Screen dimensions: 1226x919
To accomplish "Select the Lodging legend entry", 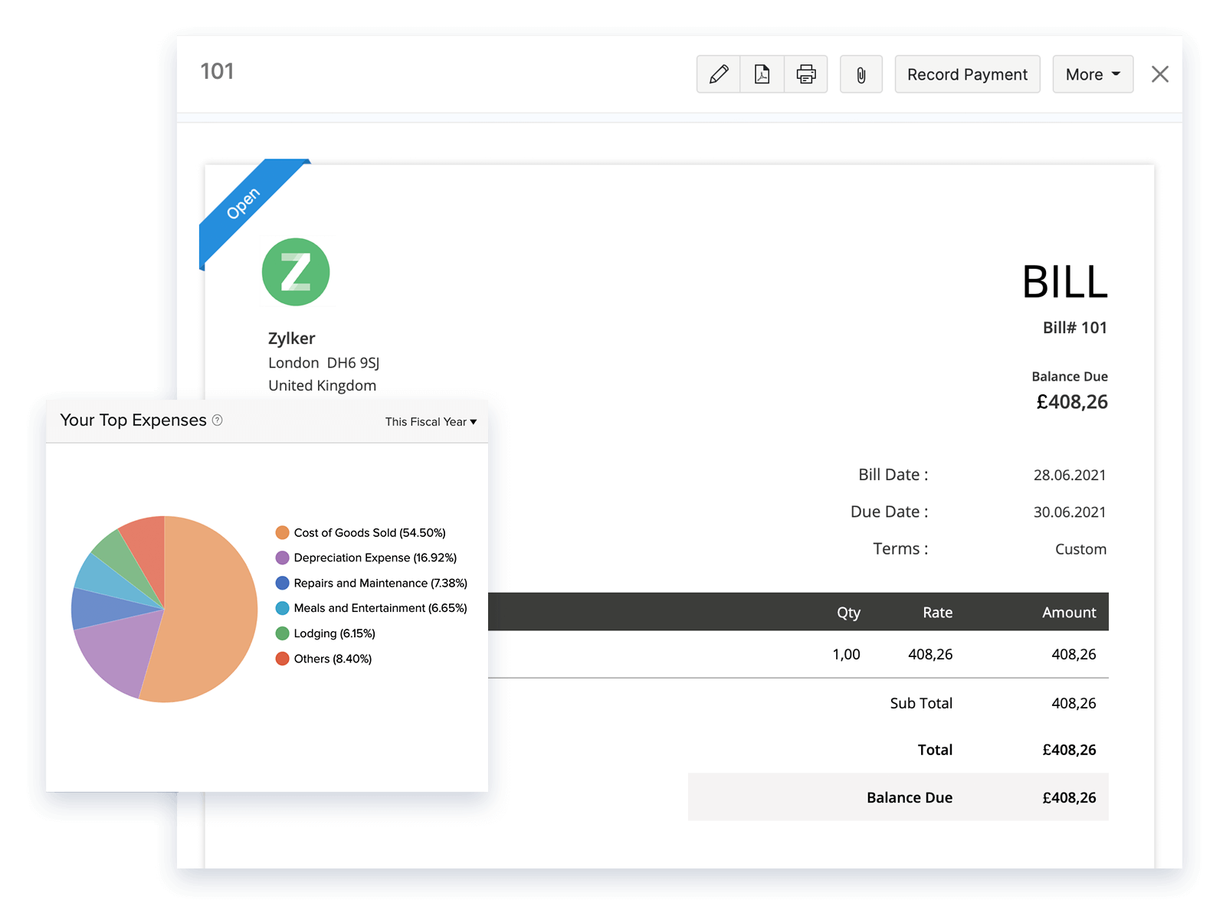I will click(335, 633).
